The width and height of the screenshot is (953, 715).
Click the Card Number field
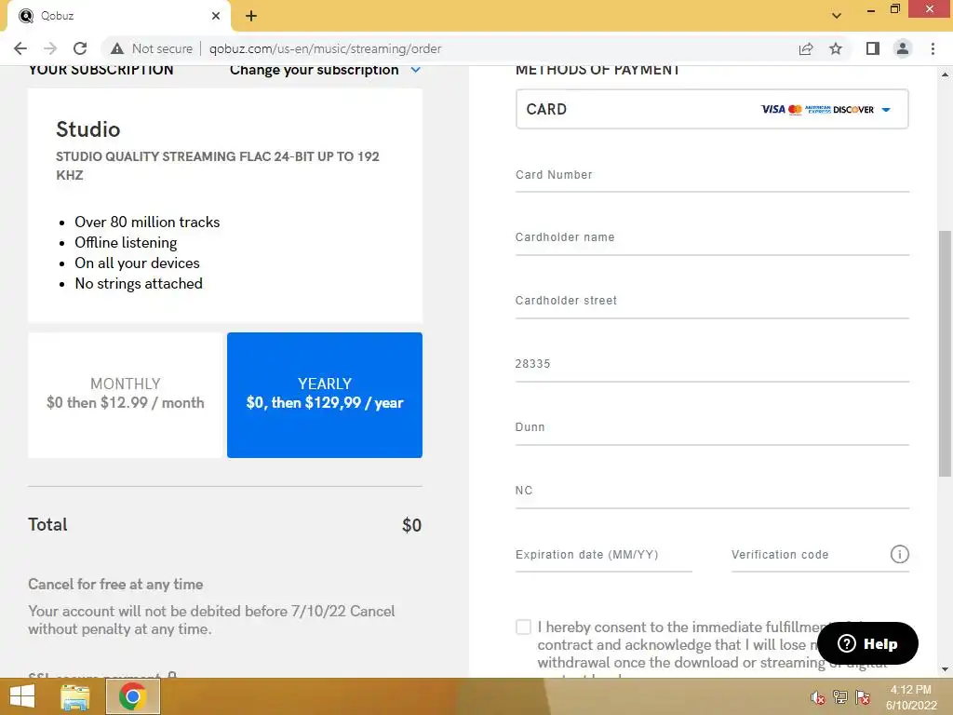(x=712, y=175)
